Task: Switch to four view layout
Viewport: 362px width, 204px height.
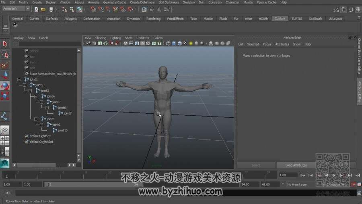Action: (5, 141)
